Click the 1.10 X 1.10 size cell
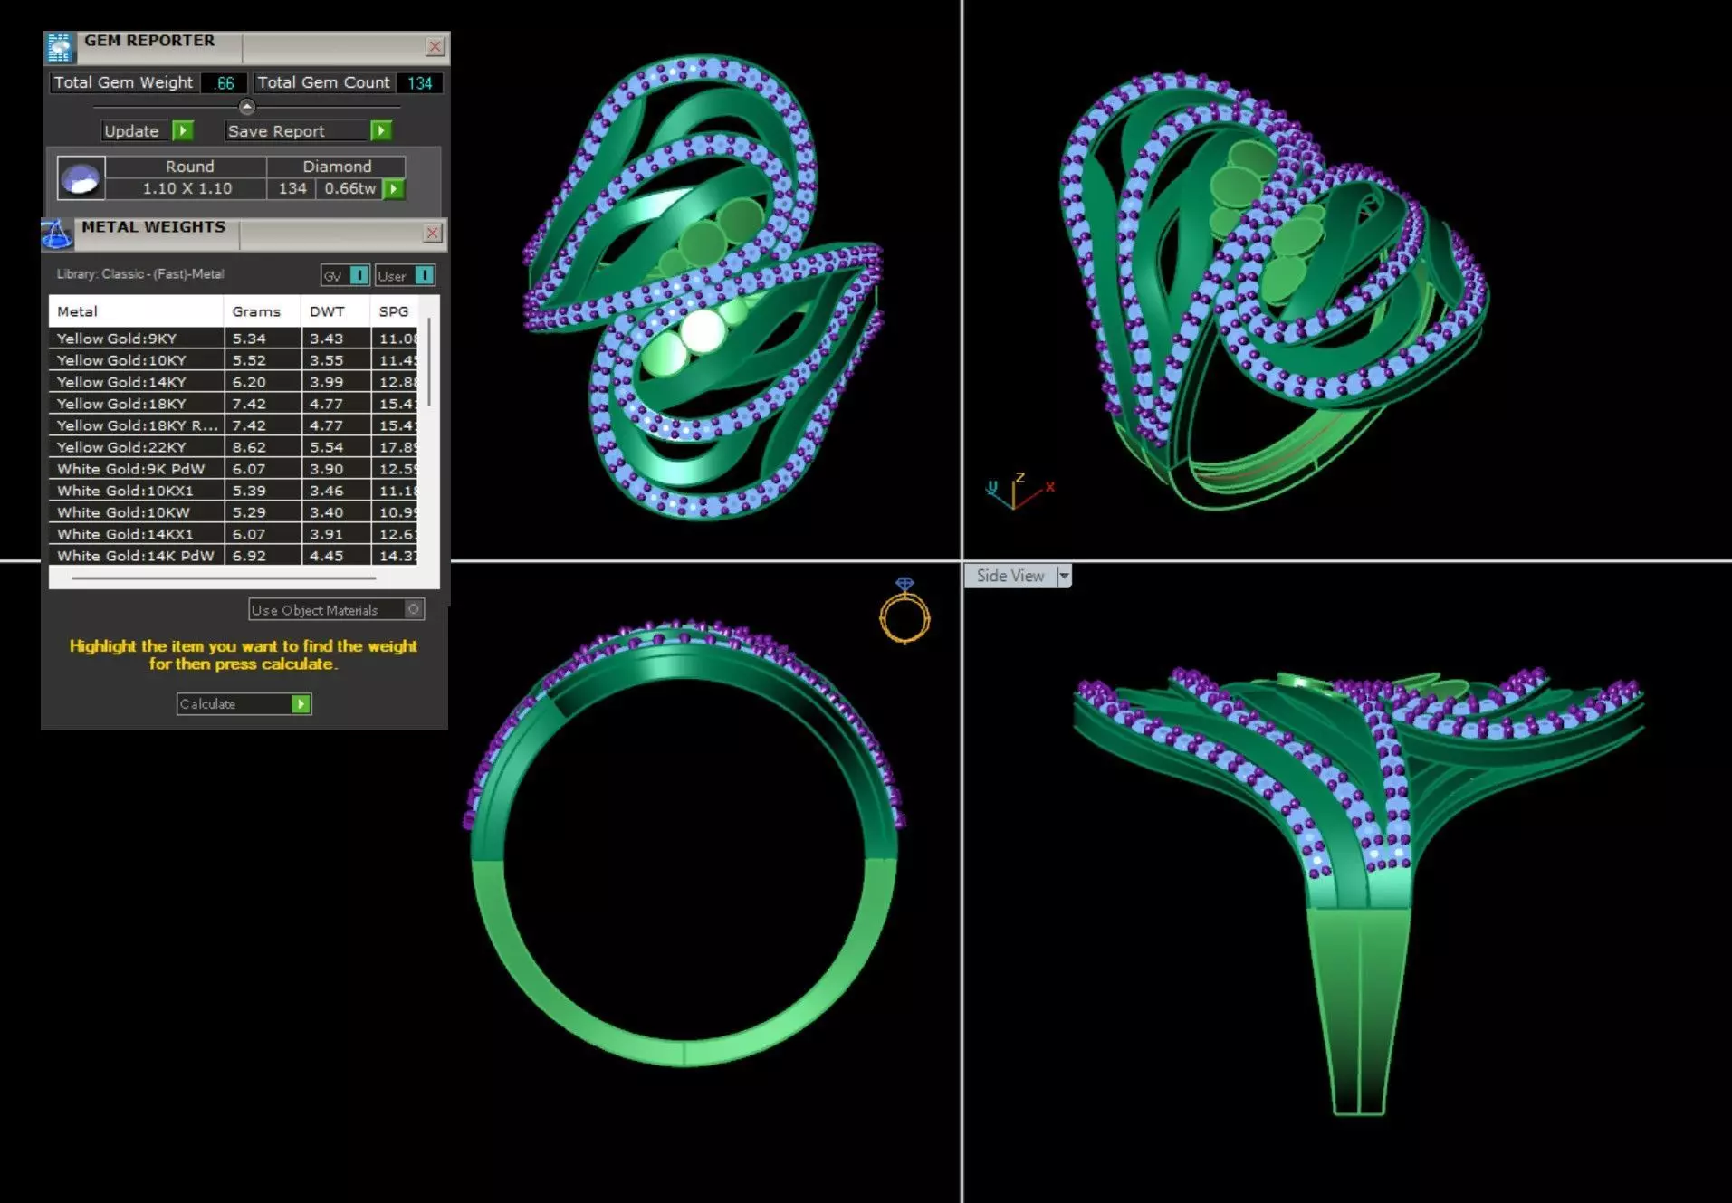This screenshot has width=1732, height=1203. [x=187, y=188]
